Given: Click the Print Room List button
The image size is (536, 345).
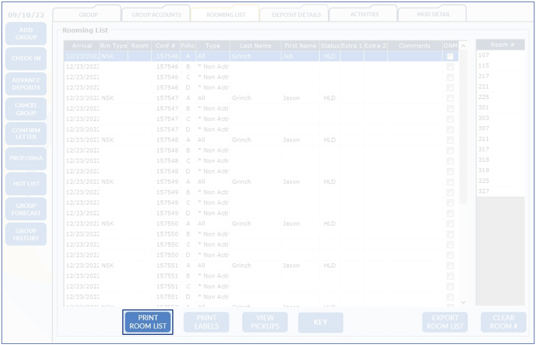Looking at the screenshot, I should point(148,322).
